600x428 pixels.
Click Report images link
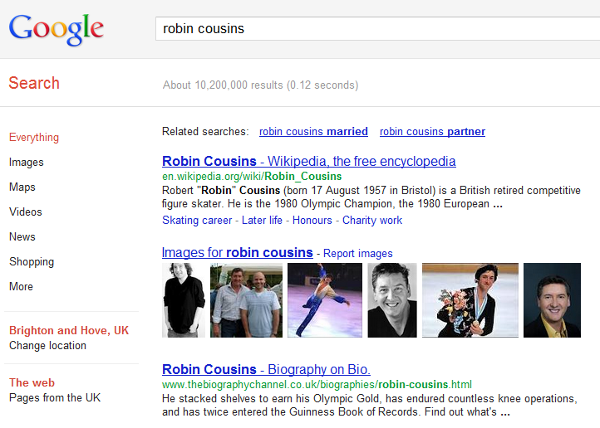tap(358, 254)
